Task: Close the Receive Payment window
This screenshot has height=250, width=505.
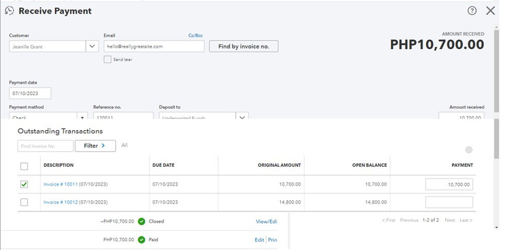Action: click(490, 11)
